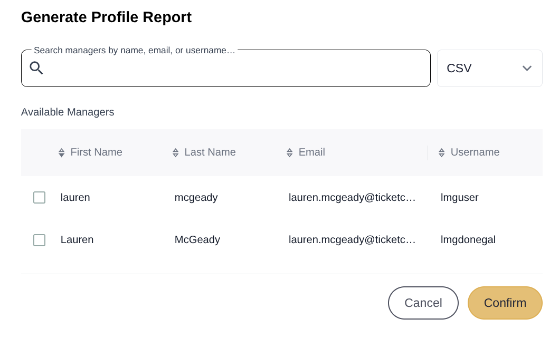Tick the checkbox for user lmguser
559x338 pixels.
(39, 198)
